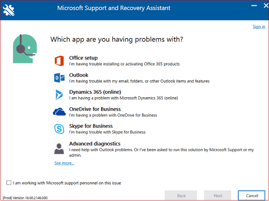Click the 'trouble installing or activating Office 365' description
The height and width of the screenshot is (201, 269).
point(124,64)
